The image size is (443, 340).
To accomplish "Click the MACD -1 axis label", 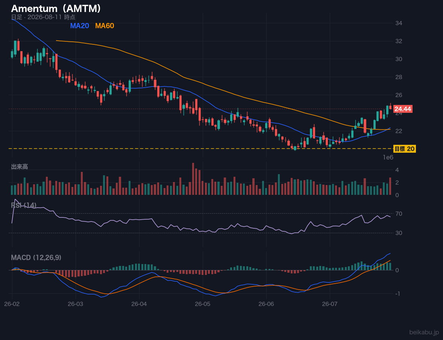I will click(397, 294).
